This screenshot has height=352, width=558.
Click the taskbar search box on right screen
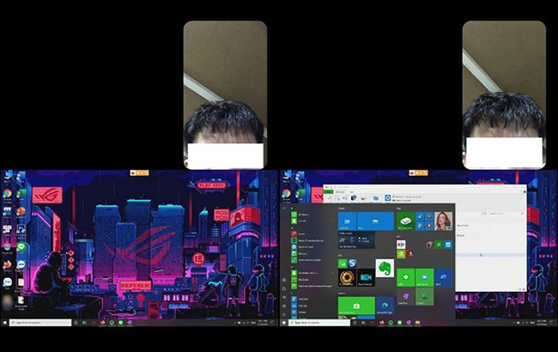point(319,323)
